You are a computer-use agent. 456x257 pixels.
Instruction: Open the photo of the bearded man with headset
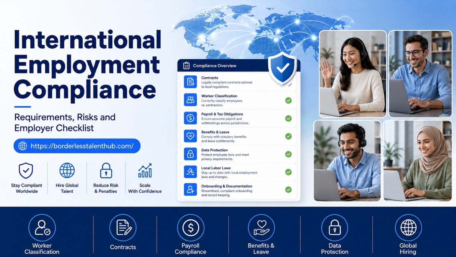click(347, 161)
